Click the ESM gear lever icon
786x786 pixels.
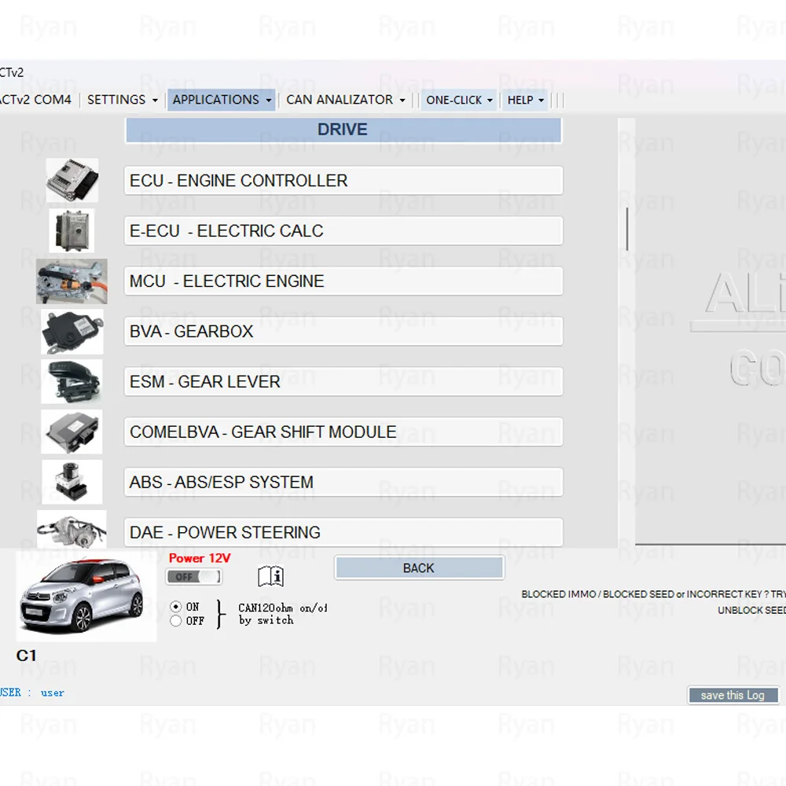click(x=72, y=382)
